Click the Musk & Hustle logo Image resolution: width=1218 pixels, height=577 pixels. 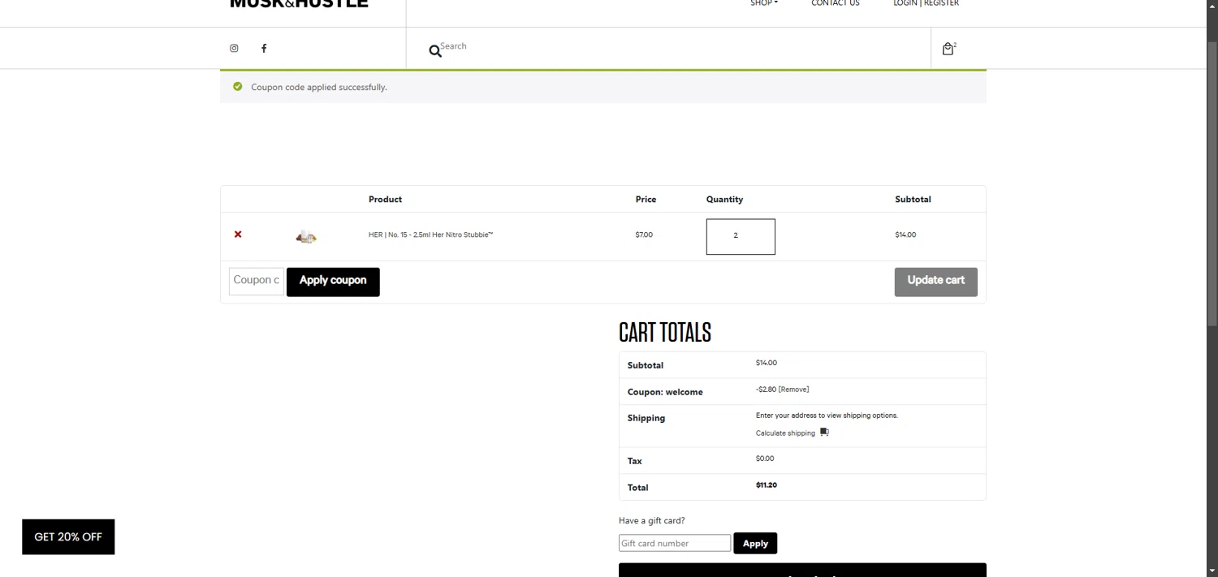click(x=299, y=3)
